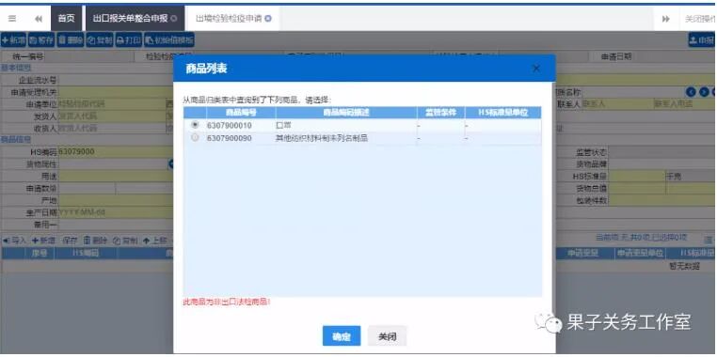717x357 pixels.
Task: Click the 复制 toolbar button at top
Action: click(100, 40)
